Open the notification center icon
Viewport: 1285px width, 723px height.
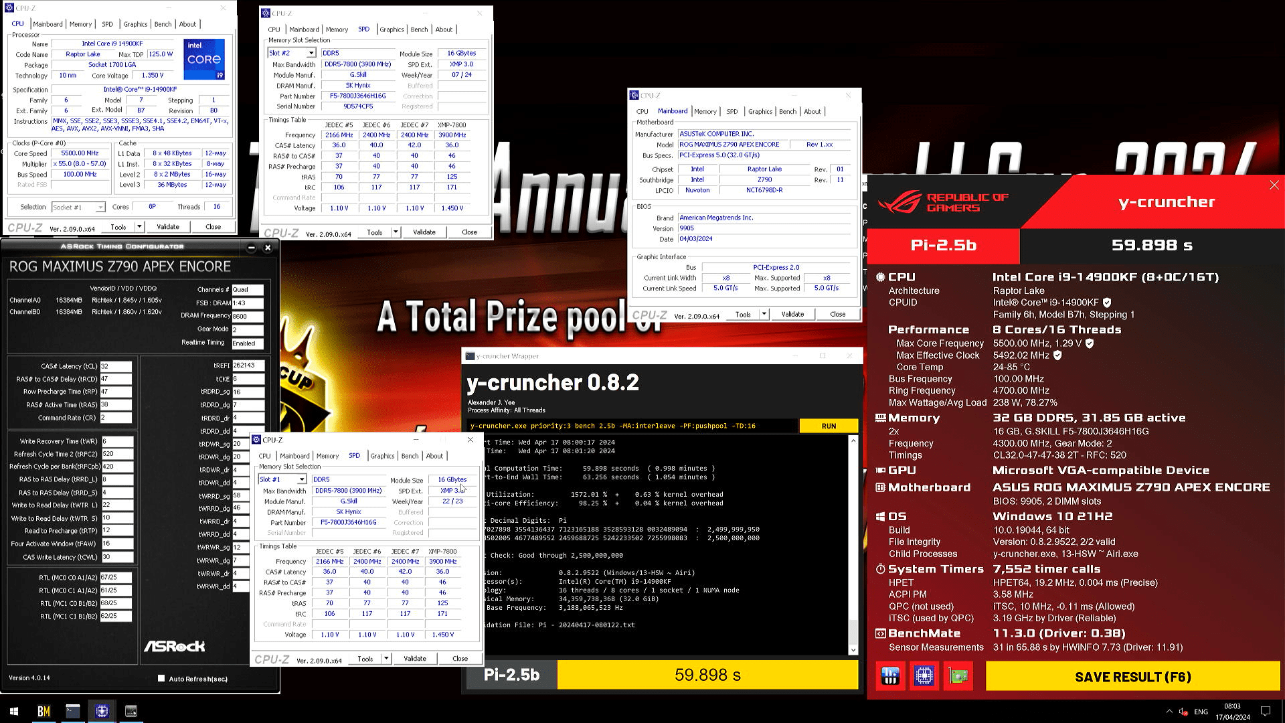coord(1266,711)
